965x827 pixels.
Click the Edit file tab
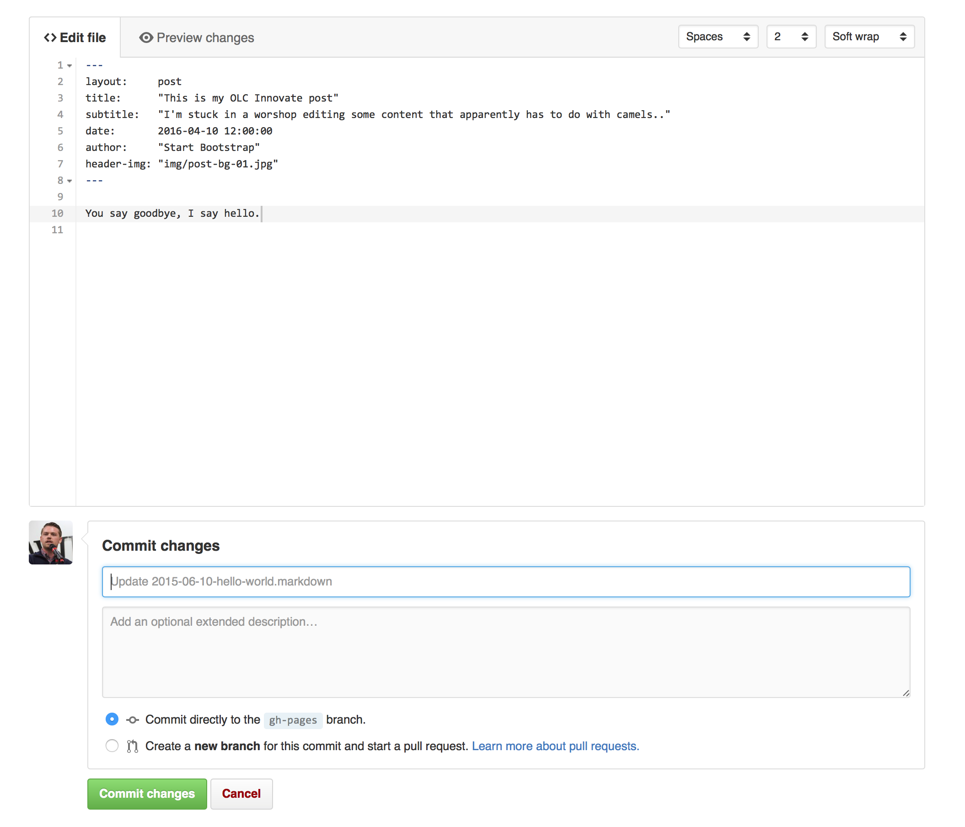pyautogui.click(x=75, y=37)
